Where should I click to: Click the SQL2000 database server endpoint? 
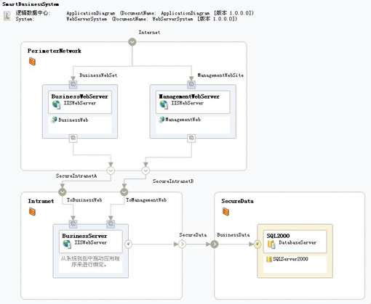[258, 244]
